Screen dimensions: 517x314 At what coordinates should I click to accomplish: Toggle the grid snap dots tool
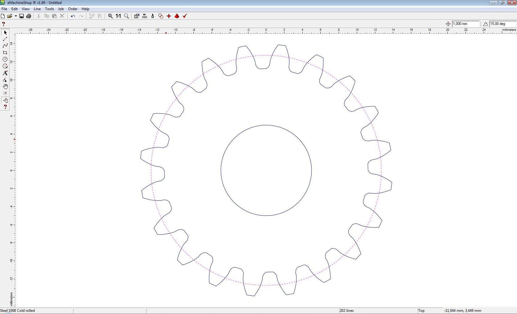click(x=5, y=93)
